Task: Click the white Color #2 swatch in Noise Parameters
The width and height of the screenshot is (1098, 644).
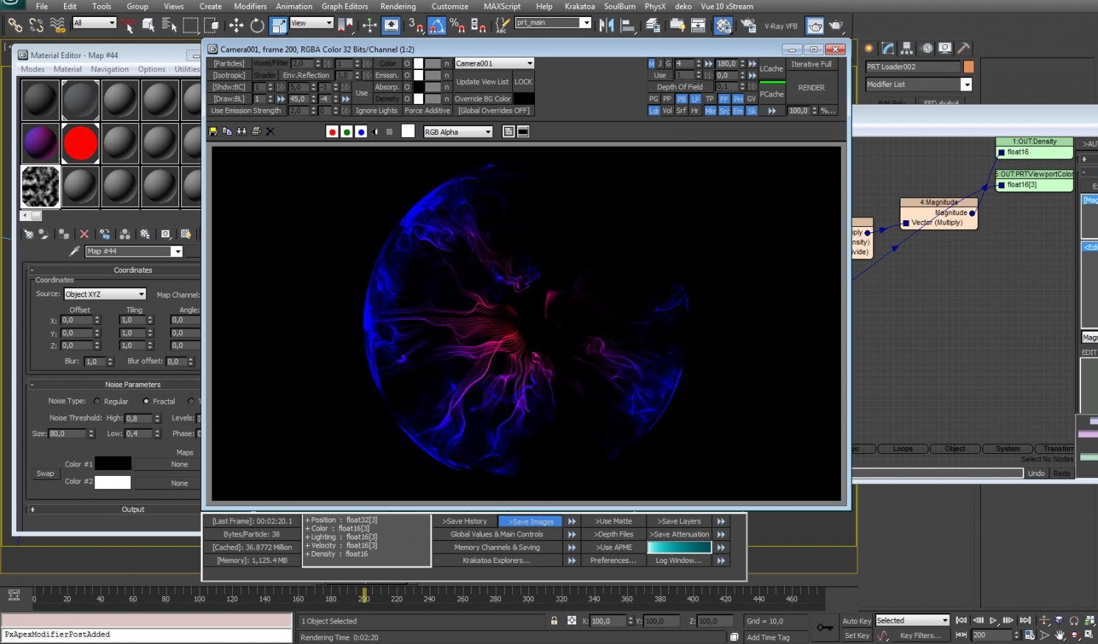Action: 112,482
